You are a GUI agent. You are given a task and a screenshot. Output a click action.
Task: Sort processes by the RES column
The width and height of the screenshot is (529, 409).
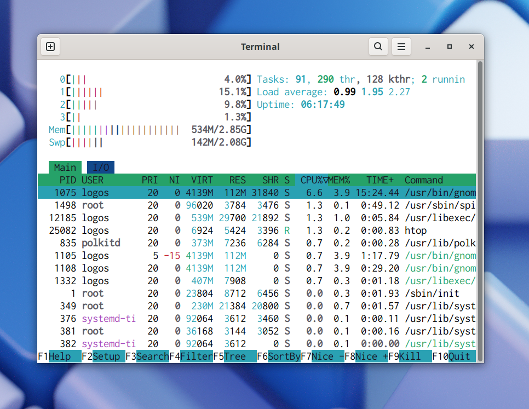tap(238, 180)
